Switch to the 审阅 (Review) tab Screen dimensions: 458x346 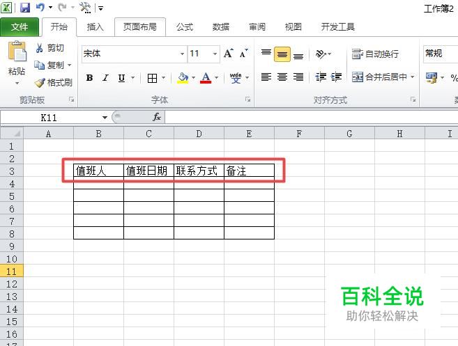(x=257, y=27)
